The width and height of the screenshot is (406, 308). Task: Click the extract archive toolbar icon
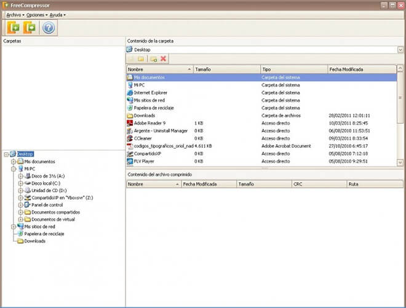click(30, 28)
